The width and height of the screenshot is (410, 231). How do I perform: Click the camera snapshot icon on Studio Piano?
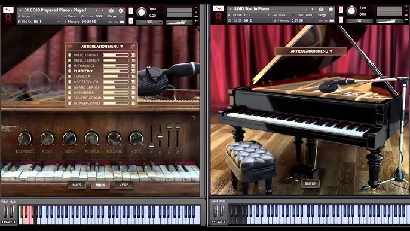pyautogui.click(x=321, y=9)
